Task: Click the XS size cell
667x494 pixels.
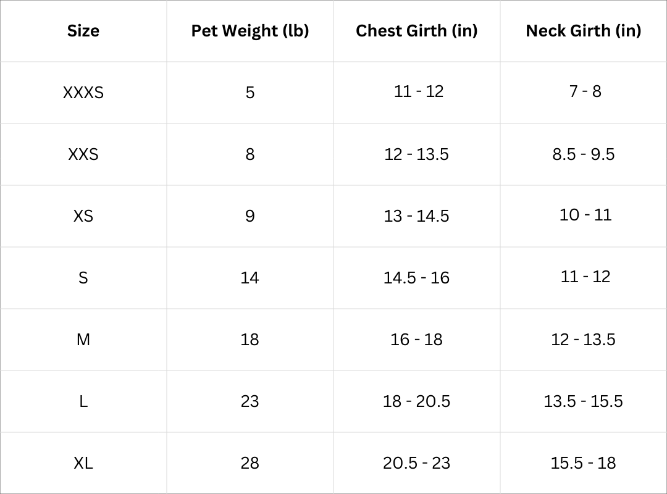Action: (x=83, y=216)
